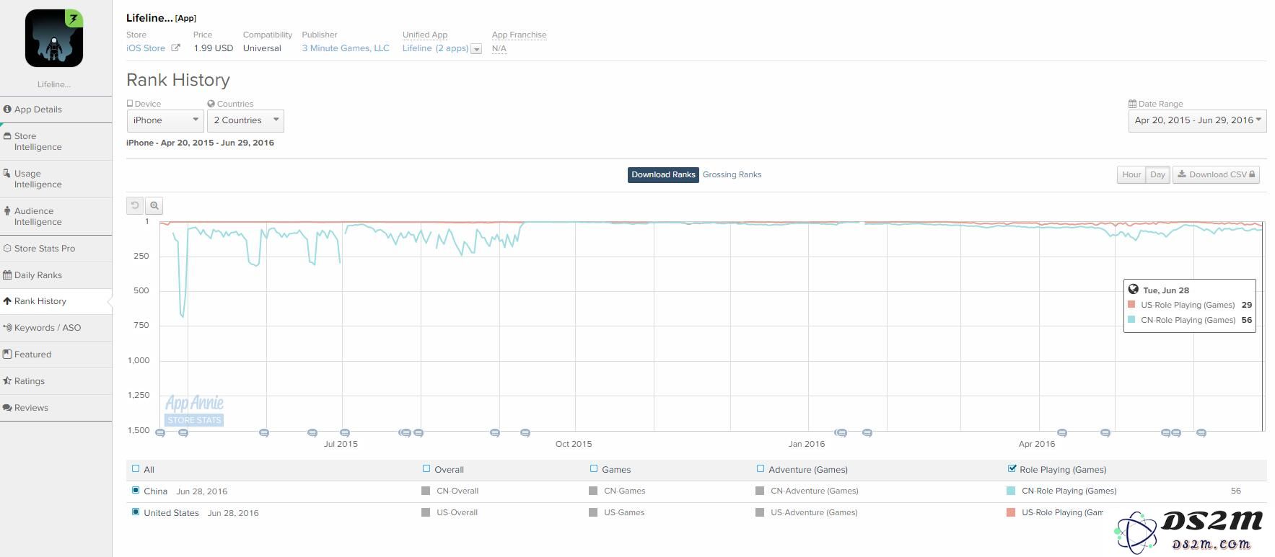The width and height of the screenshot is (1275, 557).
Task: Click event marker below Jul 2015
Action: [x=345, y=433]
